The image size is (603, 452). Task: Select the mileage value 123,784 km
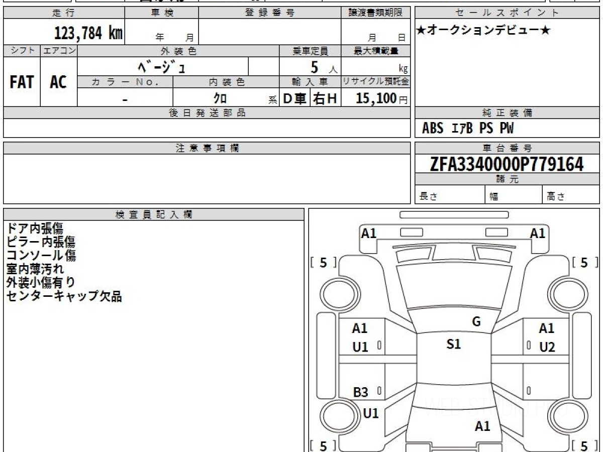click(88, 34)
